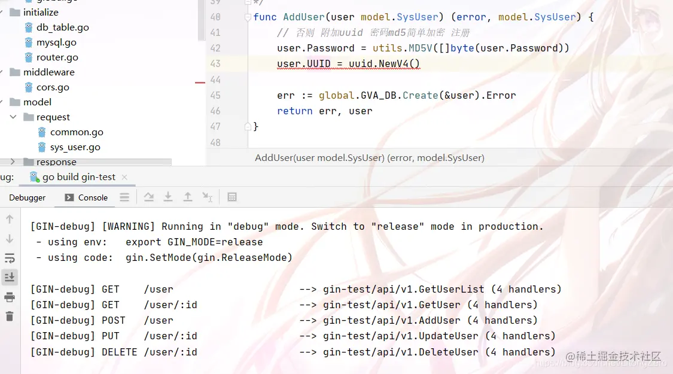This screenshot has width=673, height=374.
Task: Click the project tree vertical scrollbar
Action: (201, 19)
